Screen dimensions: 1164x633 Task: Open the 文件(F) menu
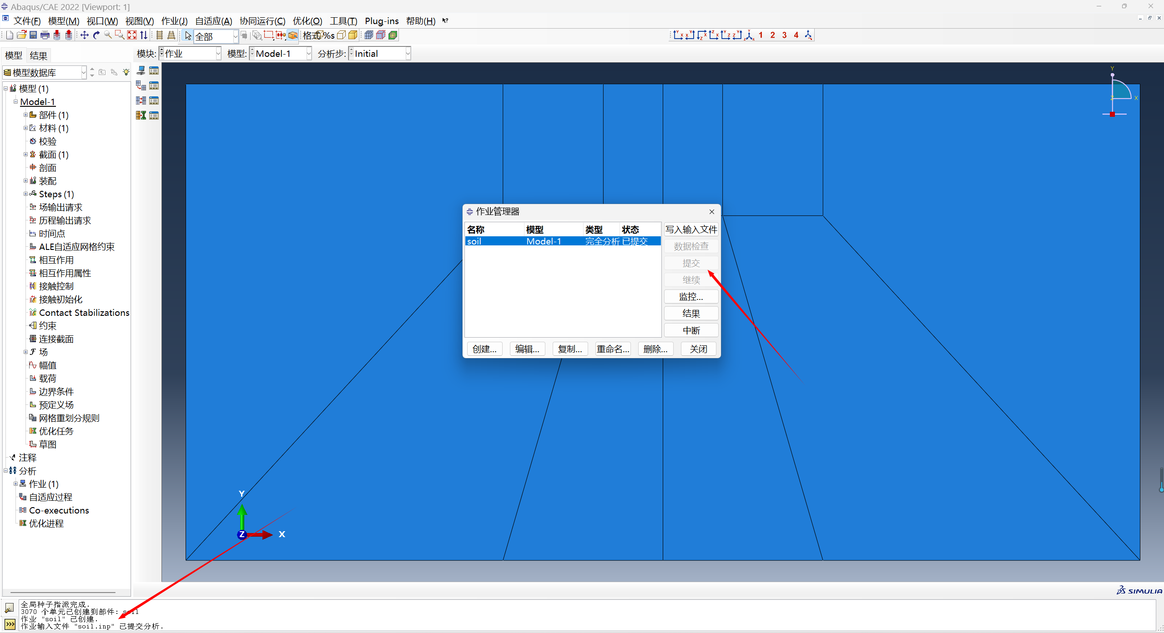tap(27, 21)
